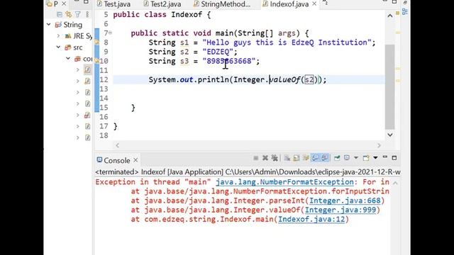Toggle Word Wrap in the Console
The image size is (454, 255).
306,158
